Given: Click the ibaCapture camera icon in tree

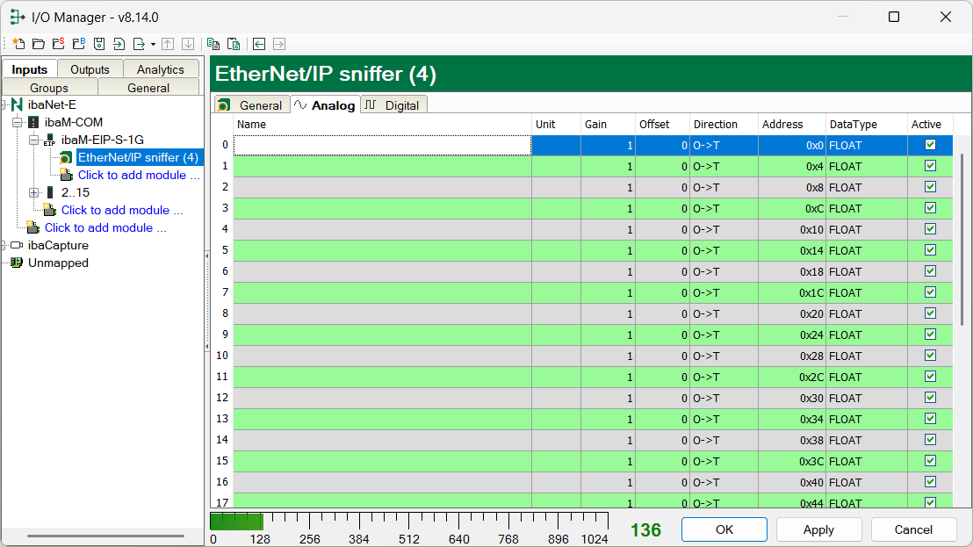Looking at the screenshot, I should pos(17,245).
